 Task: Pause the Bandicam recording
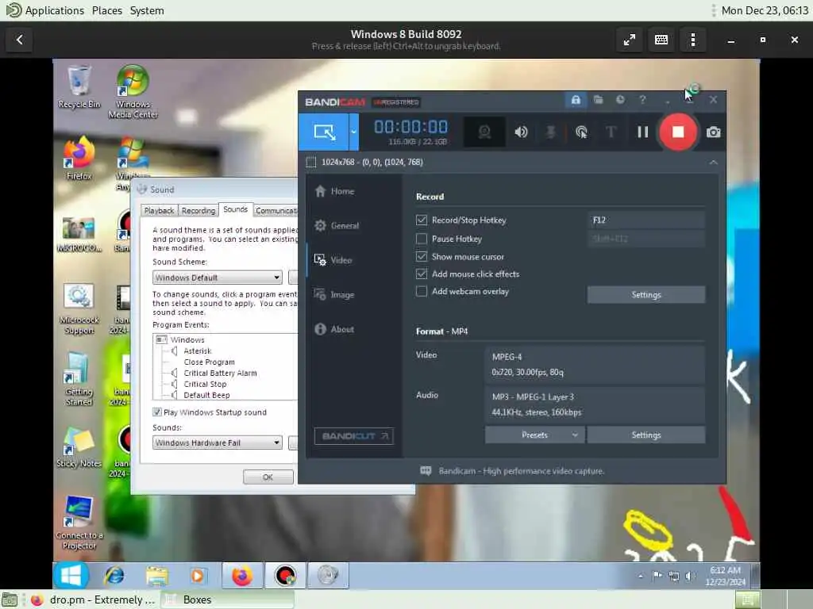coord(642,132)
